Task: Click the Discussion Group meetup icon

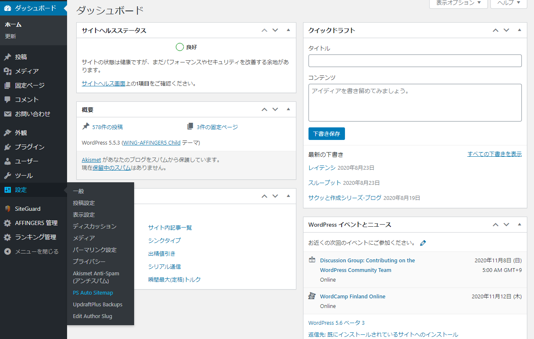Action: pos(312,260)
